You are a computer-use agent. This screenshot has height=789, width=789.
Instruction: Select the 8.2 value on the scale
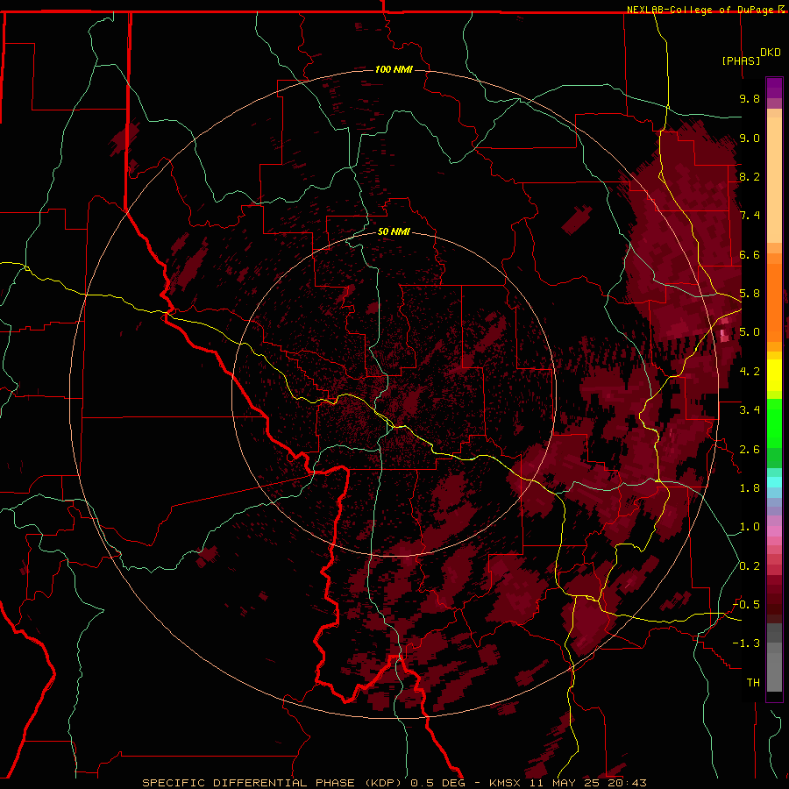pyautogui.click(x=750, y=176)
